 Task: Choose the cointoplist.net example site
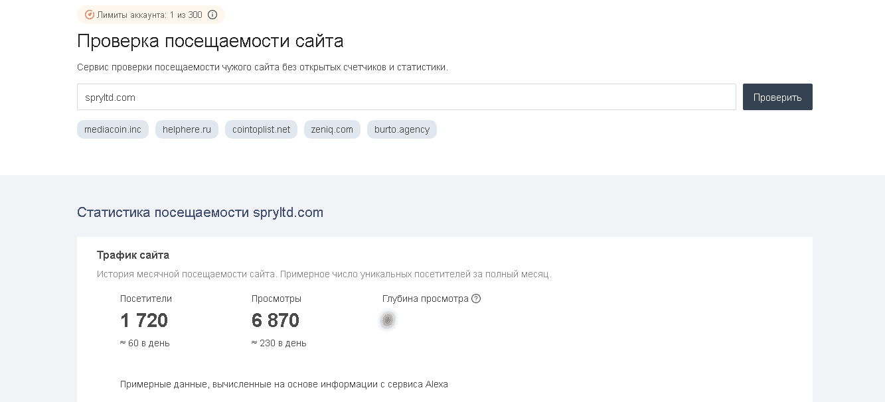261,129
